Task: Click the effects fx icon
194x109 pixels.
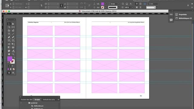Action: (x=131, y=4)
